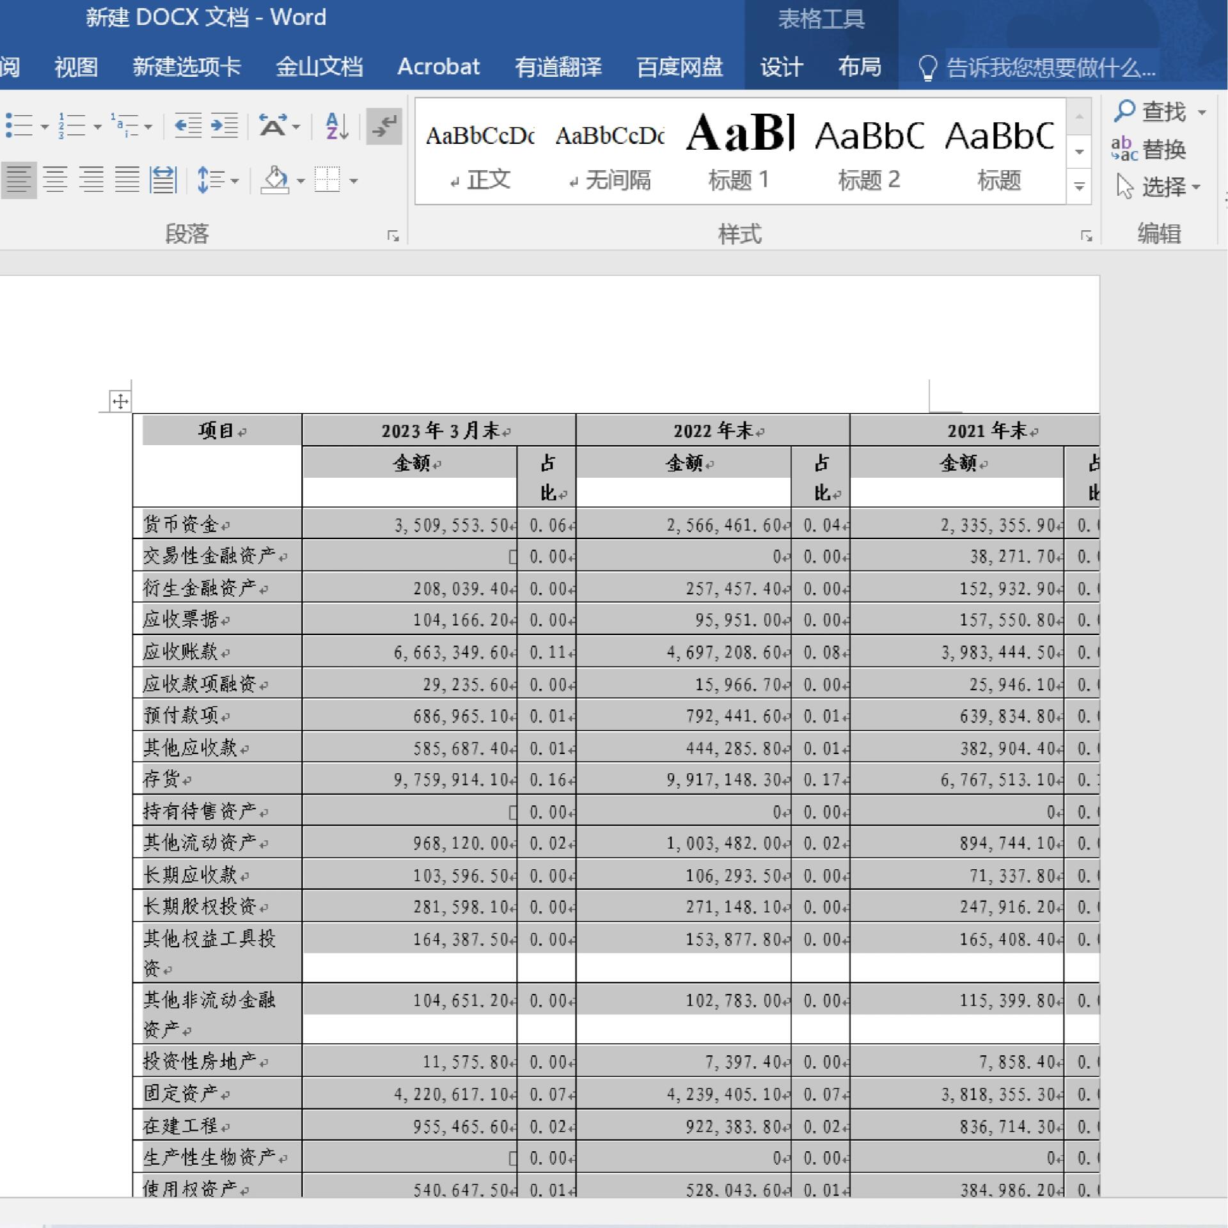
Task: Click the 查找 find button
Action: coord(1150,112)
